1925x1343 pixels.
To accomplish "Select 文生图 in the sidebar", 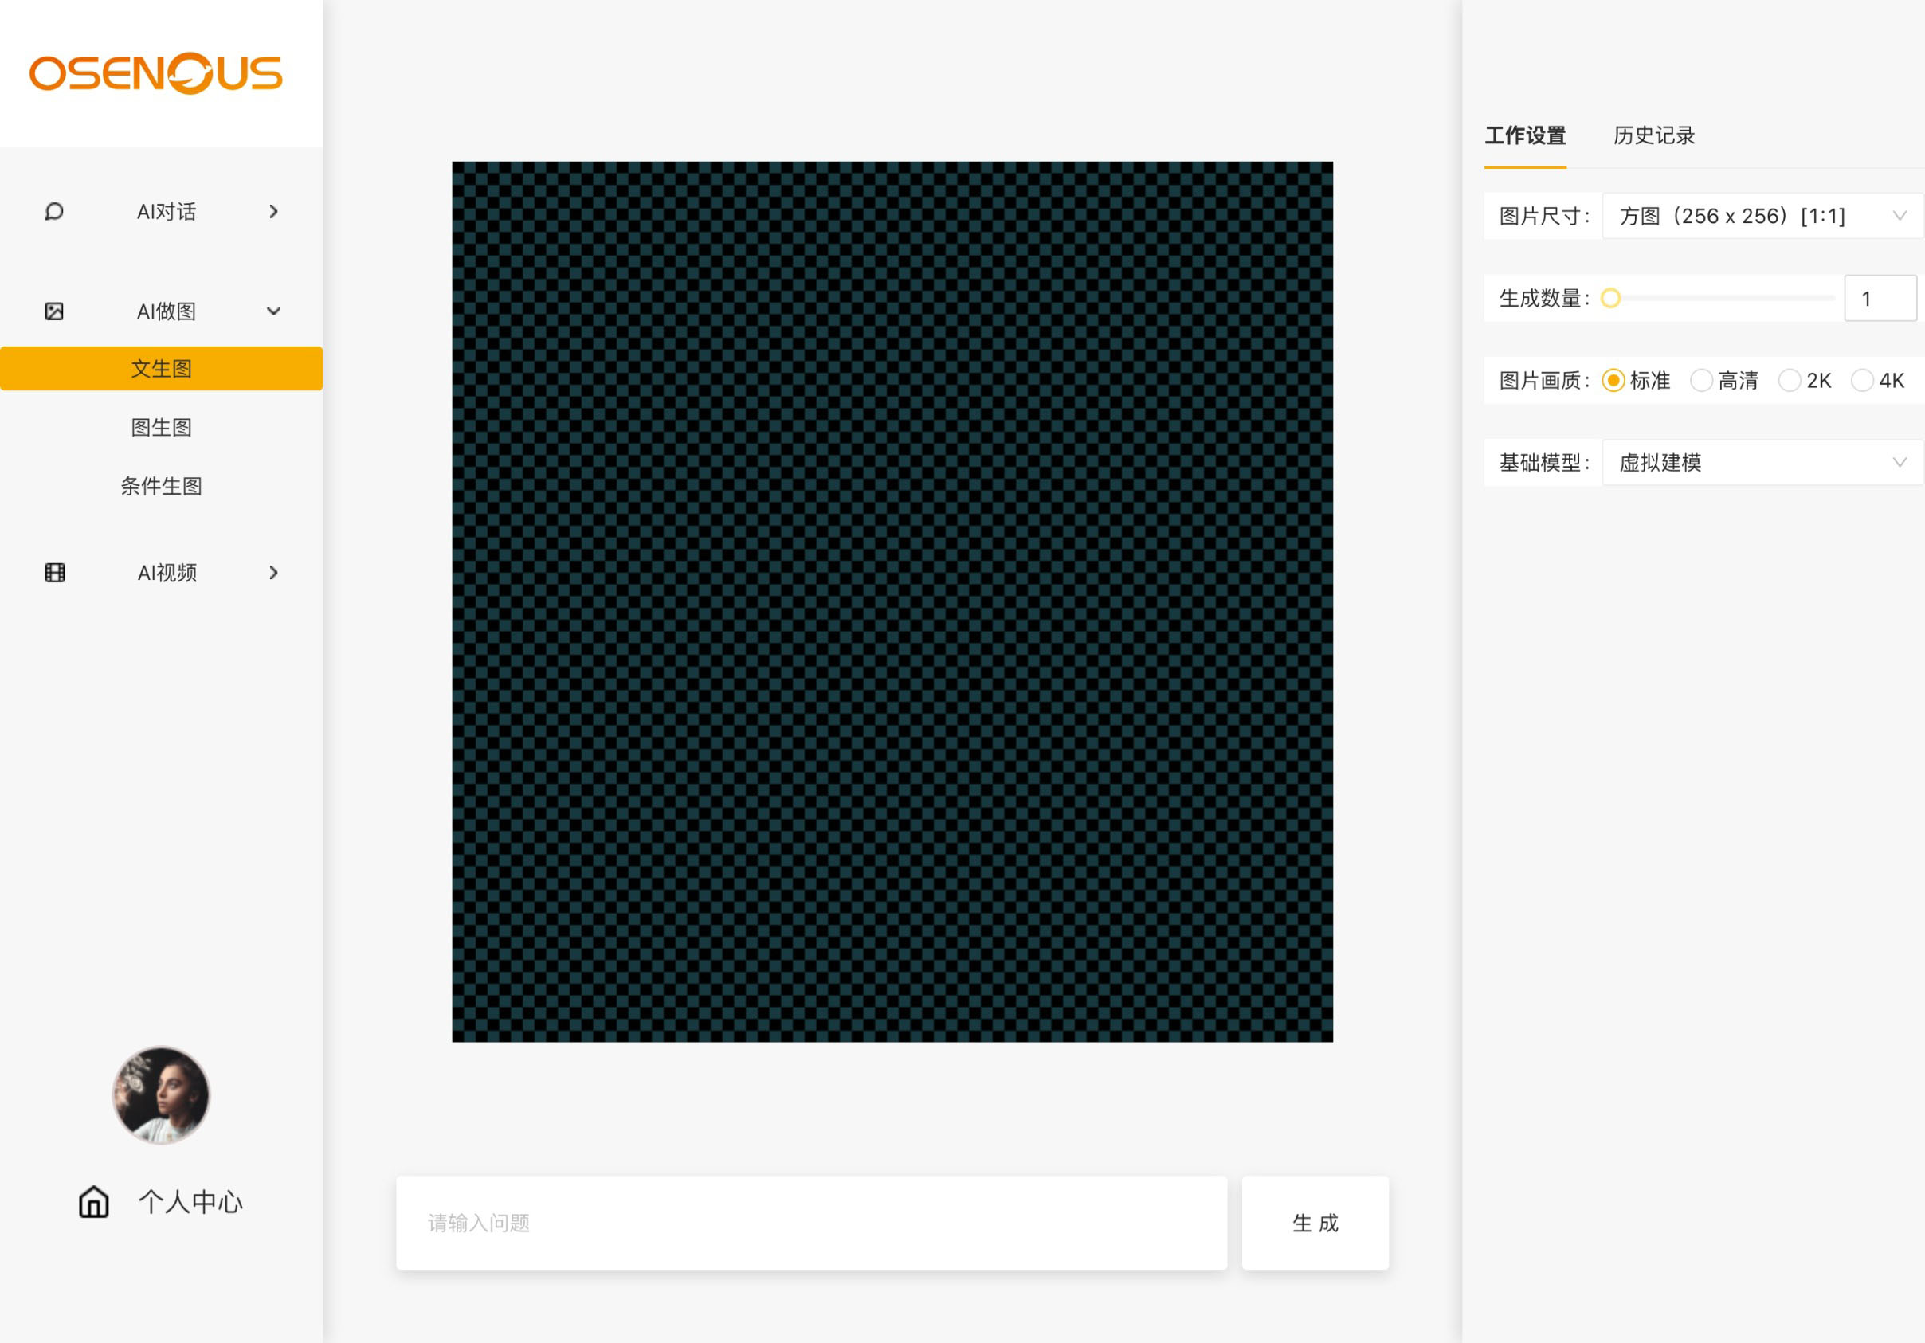I will [x=161, y=368].
